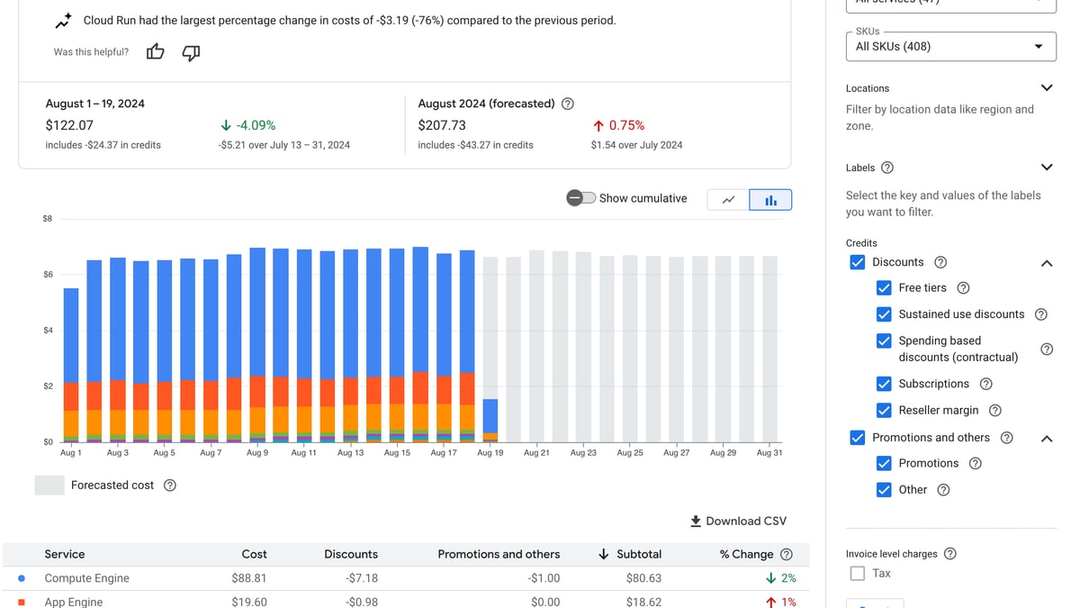Screen dimensions: 1080x608
Task: Click App Engine cost $19.60
Action: point(248,602)
